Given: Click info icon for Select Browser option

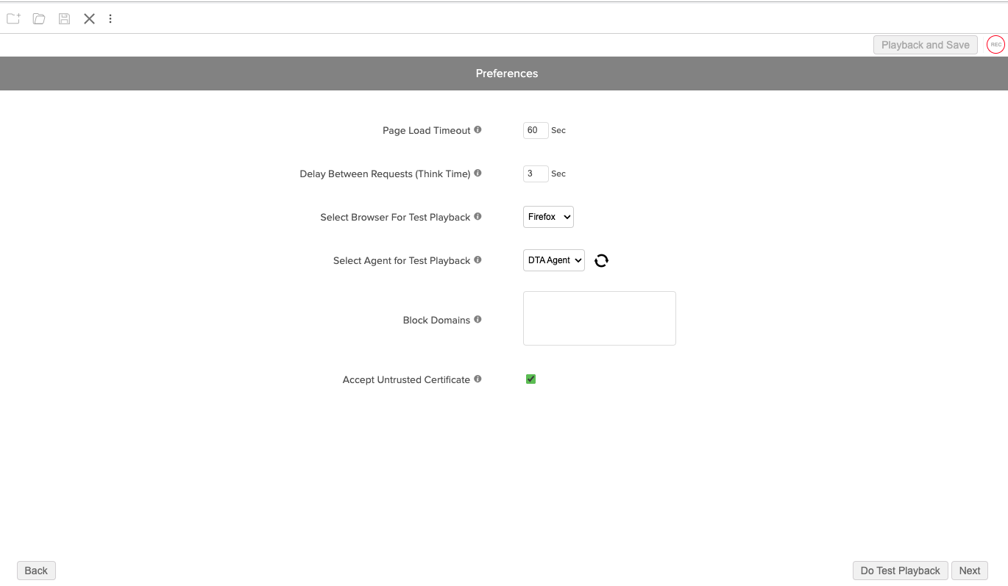Looking at the screenshot, I should 478,217.
